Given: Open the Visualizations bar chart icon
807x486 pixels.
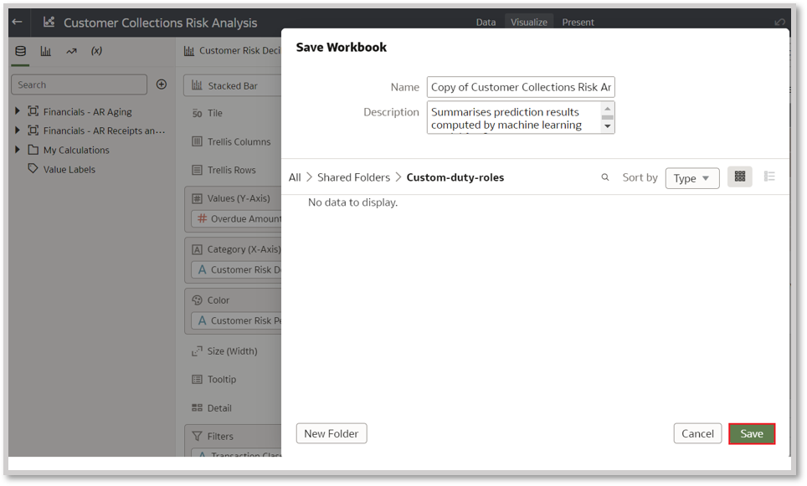Looking at the screenshot, I should pos(46,51).
